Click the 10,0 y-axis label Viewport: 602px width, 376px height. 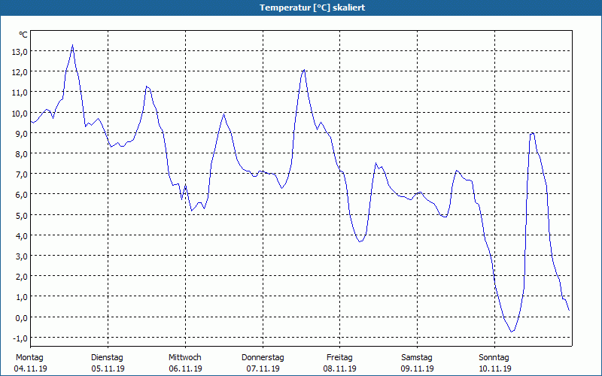[x=20, y=114]
